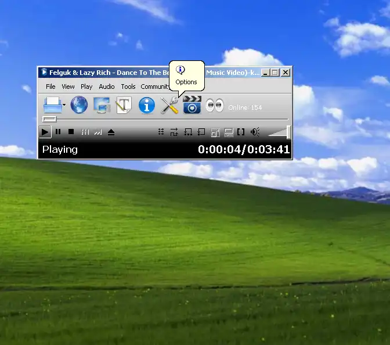Click the Play button
This screenshot has height=345, width=390.
pyautogui.click(x=45, y=132)
